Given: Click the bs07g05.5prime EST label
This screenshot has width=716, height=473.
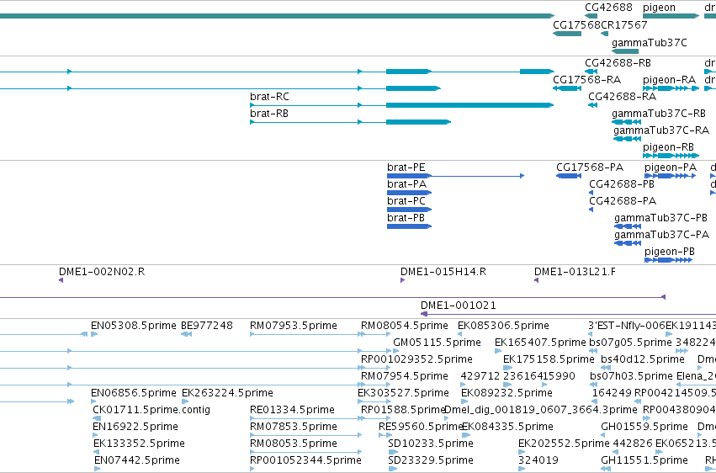Looking at the screenshot, I should point(630,343).
